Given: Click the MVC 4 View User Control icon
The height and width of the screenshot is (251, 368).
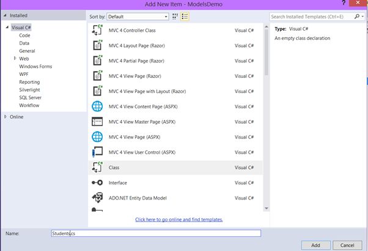Looking at the screenshot, I should (97, 152).
